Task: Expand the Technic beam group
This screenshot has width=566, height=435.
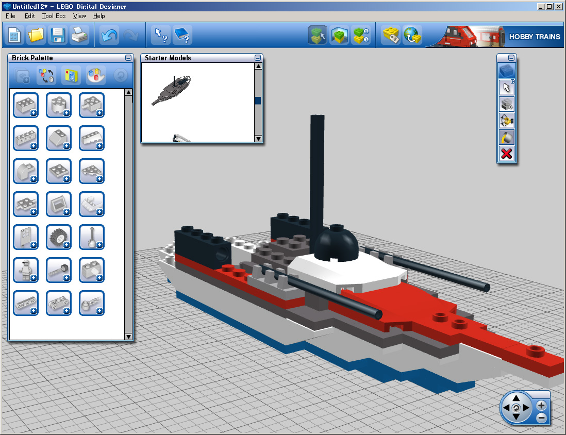Action: [26, 303]
